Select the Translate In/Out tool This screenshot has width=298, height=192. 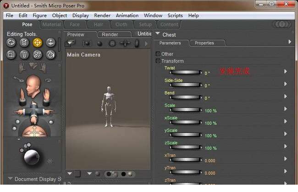coord(50,42)
